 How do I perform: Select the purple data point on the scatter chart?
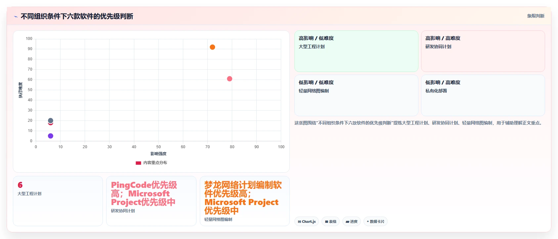click(x=51, y=136)
